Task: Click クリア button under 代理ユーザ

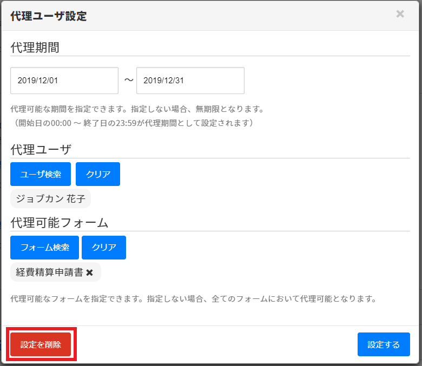Action: (98, 174)
